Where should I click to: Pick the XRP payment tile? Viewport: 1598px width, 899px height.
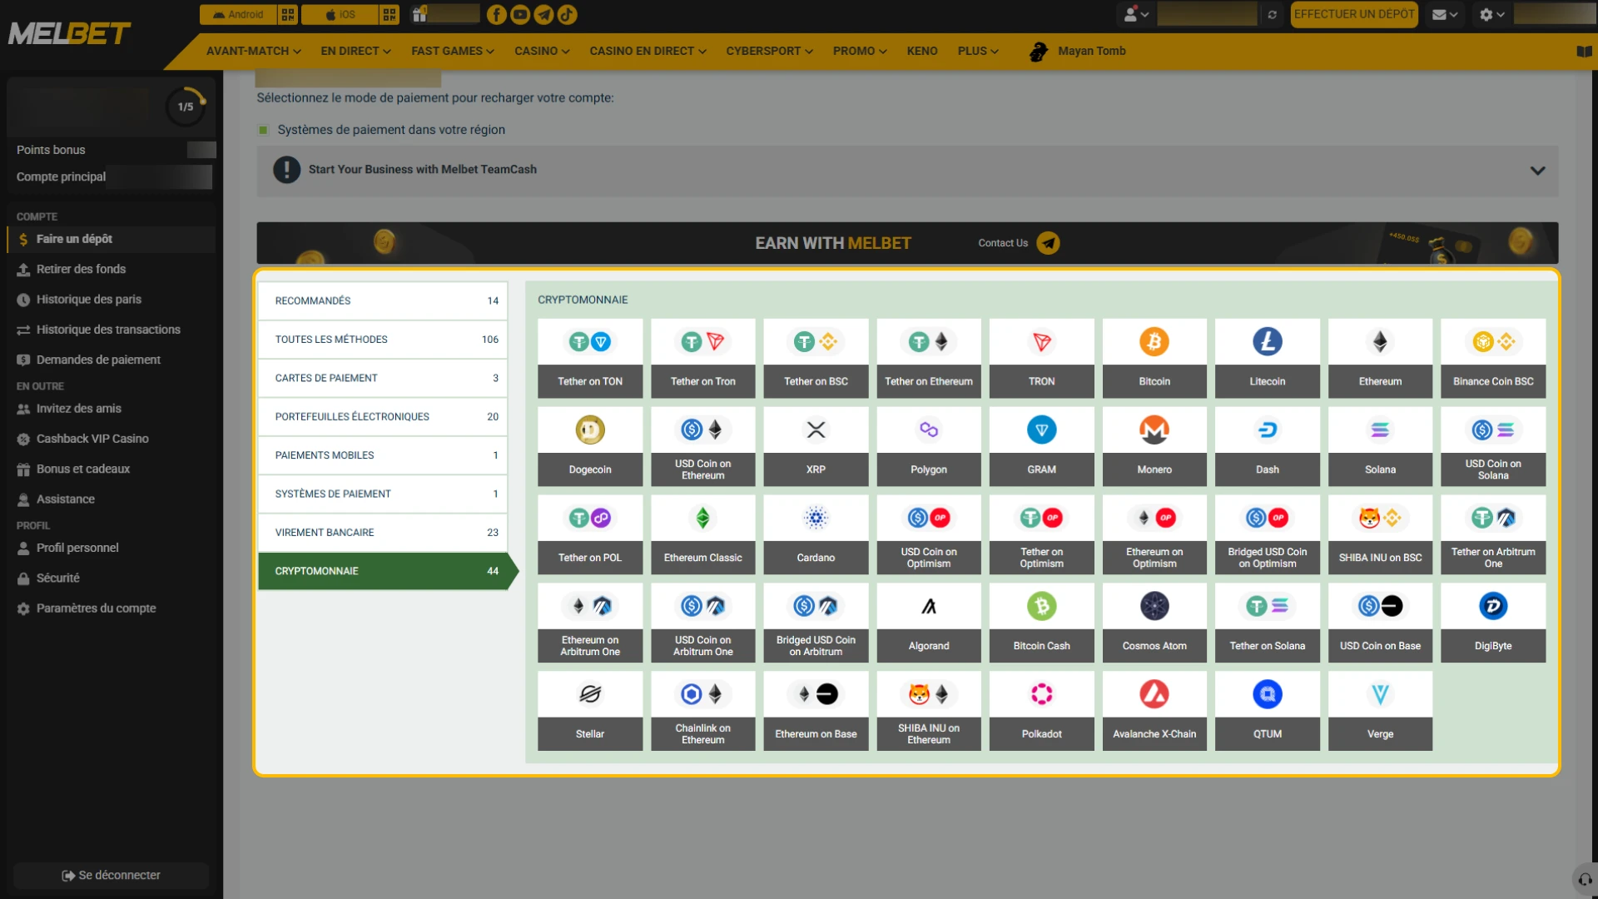click(x=816, y=447)
